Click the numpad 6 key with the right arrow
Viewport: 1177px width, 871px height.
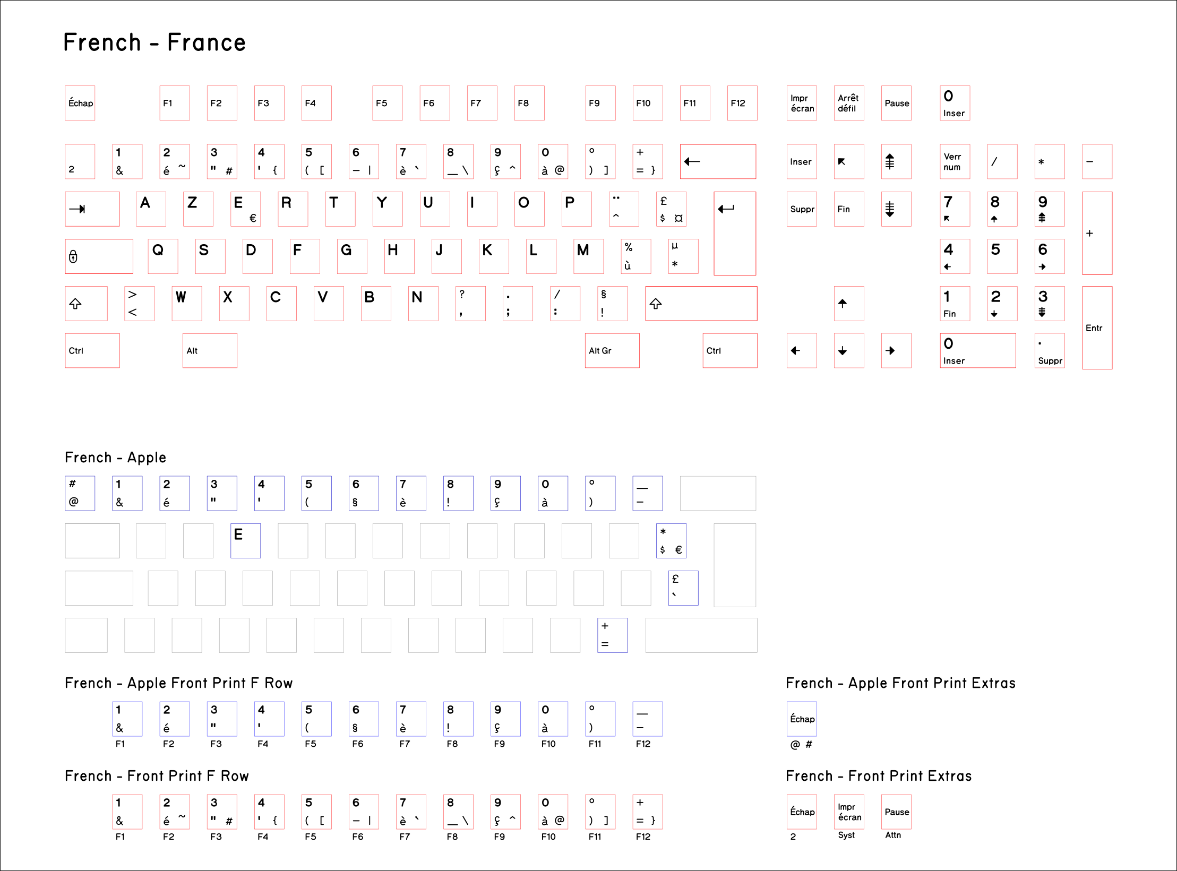[x=1050, y=256]
